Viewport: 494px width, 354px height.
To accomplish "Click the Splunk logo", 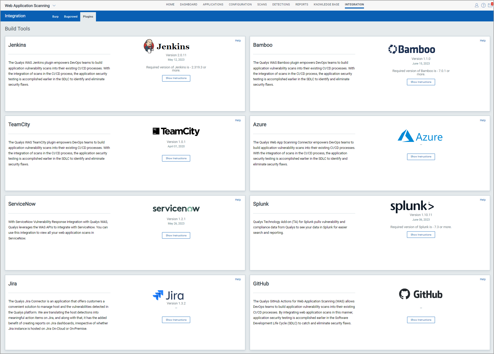I will click(412, 206).
